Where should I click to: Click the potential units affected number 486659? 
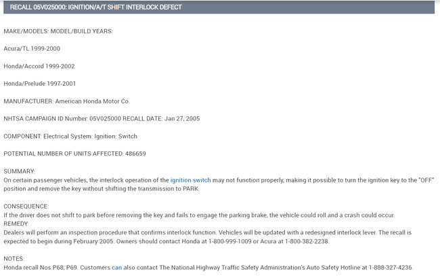point(134,153)
